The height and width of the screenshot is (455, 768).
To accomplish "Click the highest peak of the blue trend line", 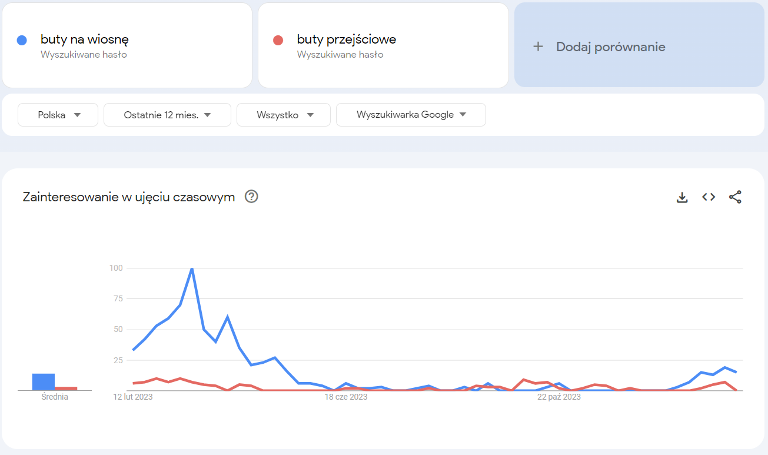I will [191, 269].
